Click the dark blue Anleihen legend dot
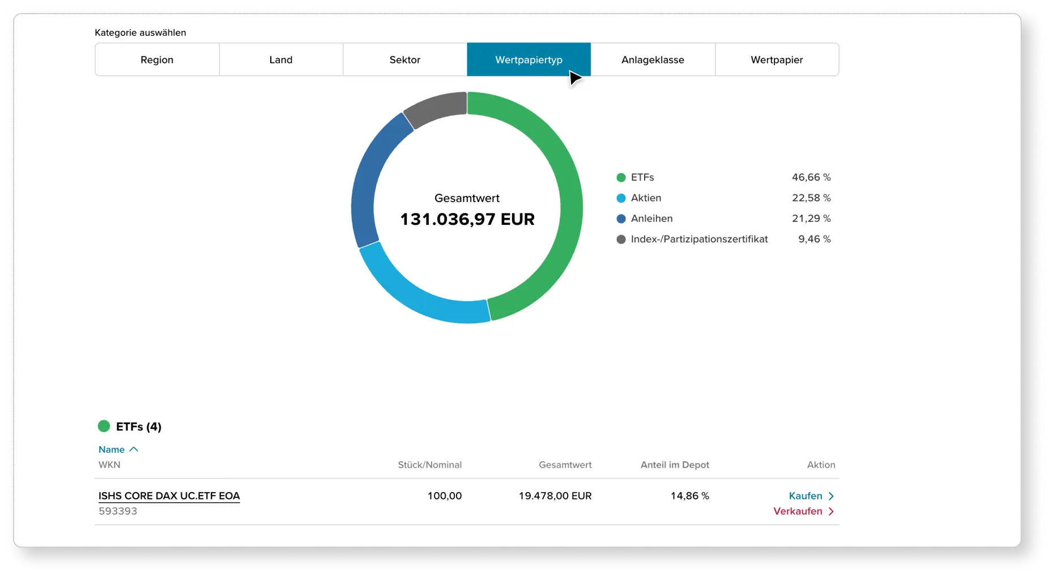This screenshot has height=581, width=1048. coord(620,219)
